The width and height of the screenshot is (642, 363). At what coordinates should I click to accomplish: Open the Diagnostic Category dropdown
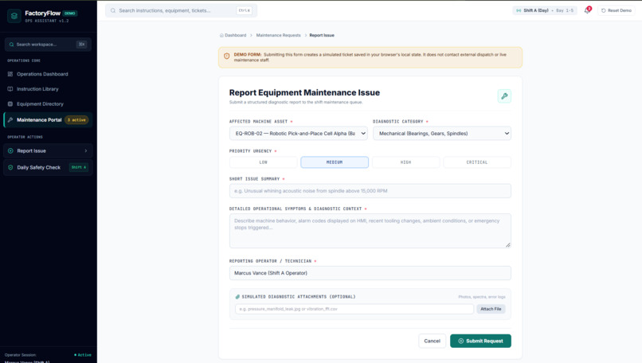pyautogui.click(x=442, y=134)
